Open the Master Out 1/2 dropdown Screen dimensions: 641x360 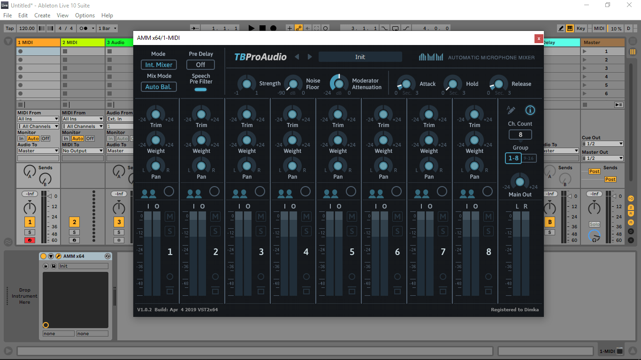pyautogui.click(x=603, y=158)
